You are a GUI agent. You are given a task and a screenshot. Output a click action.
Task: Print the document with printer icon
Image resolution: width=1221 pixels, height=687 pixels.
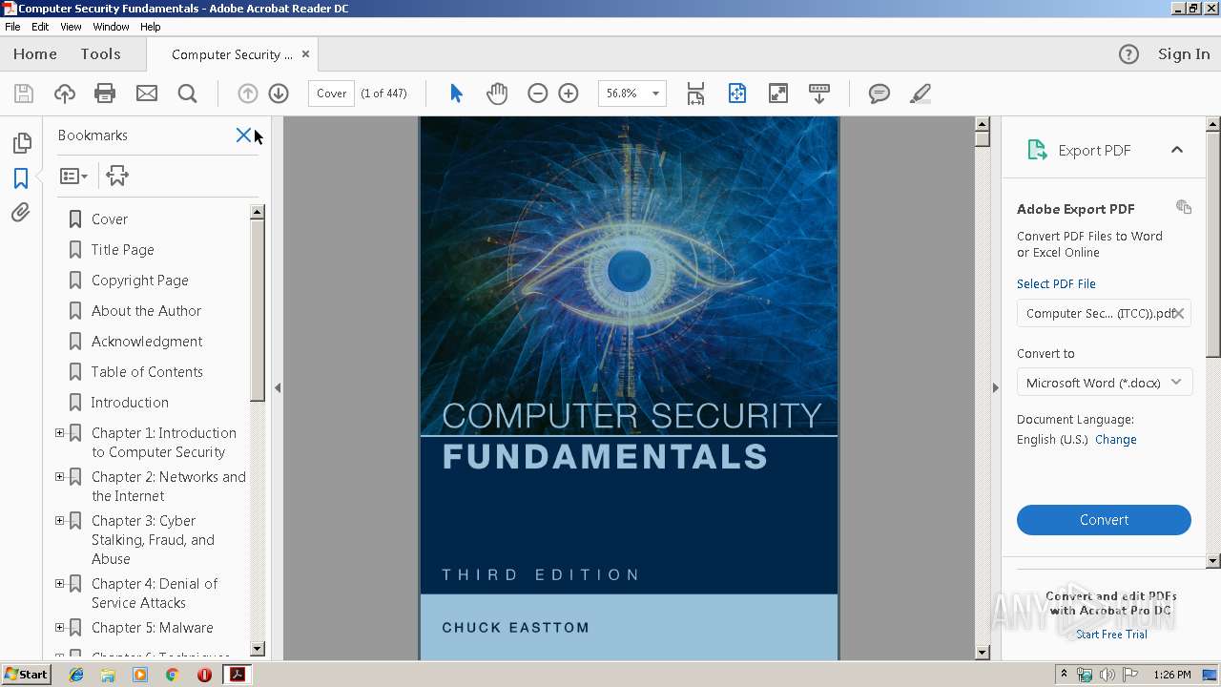105,94
